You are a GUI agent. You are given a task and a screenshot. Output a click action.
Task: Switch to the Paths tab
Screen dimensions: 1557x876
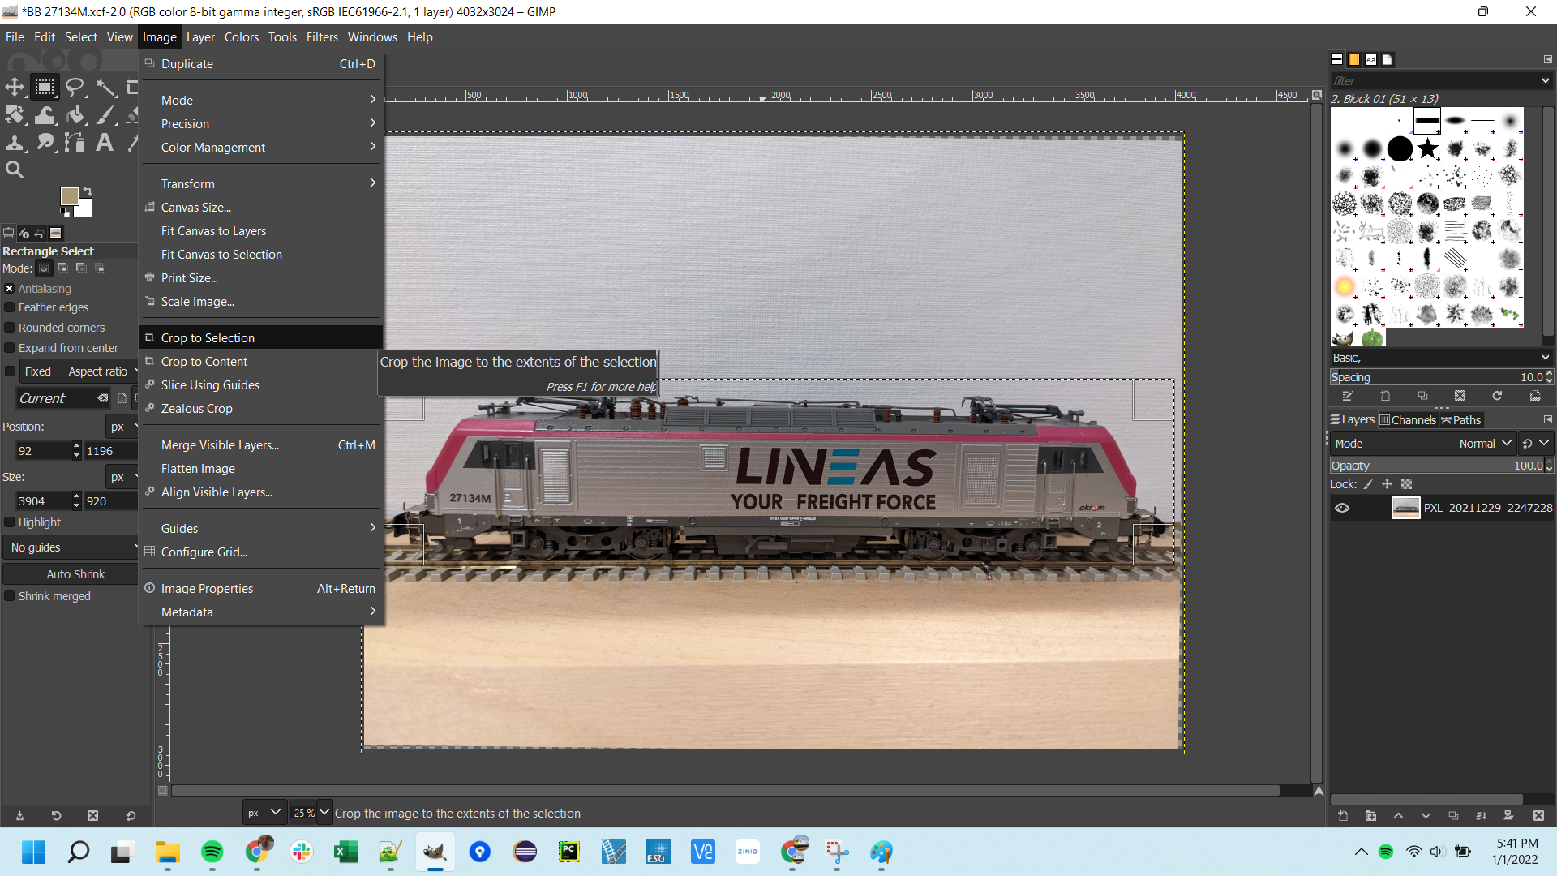pos(1461,420)
